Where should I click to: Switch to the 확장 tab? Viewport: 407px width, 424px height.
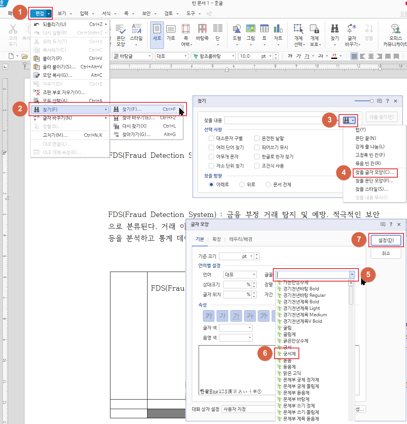[x=216, y=239]
